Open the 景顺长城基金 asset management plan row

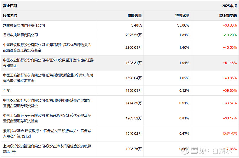pos(47,134)
